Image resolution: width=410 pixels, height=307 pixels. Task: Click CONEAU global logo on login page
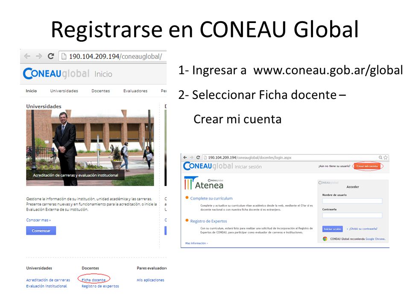click(208, 166)
